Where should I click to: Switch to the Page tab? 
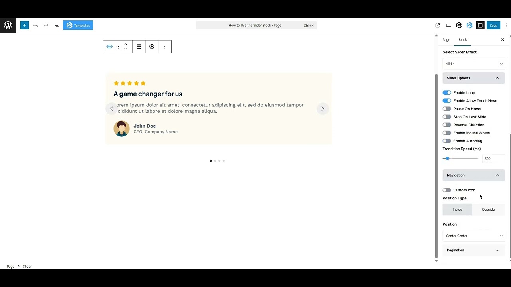[446, 40]
